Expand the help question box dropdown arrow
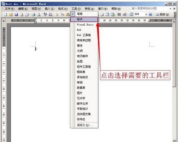182x142 pixels. (x=170, y=9)
